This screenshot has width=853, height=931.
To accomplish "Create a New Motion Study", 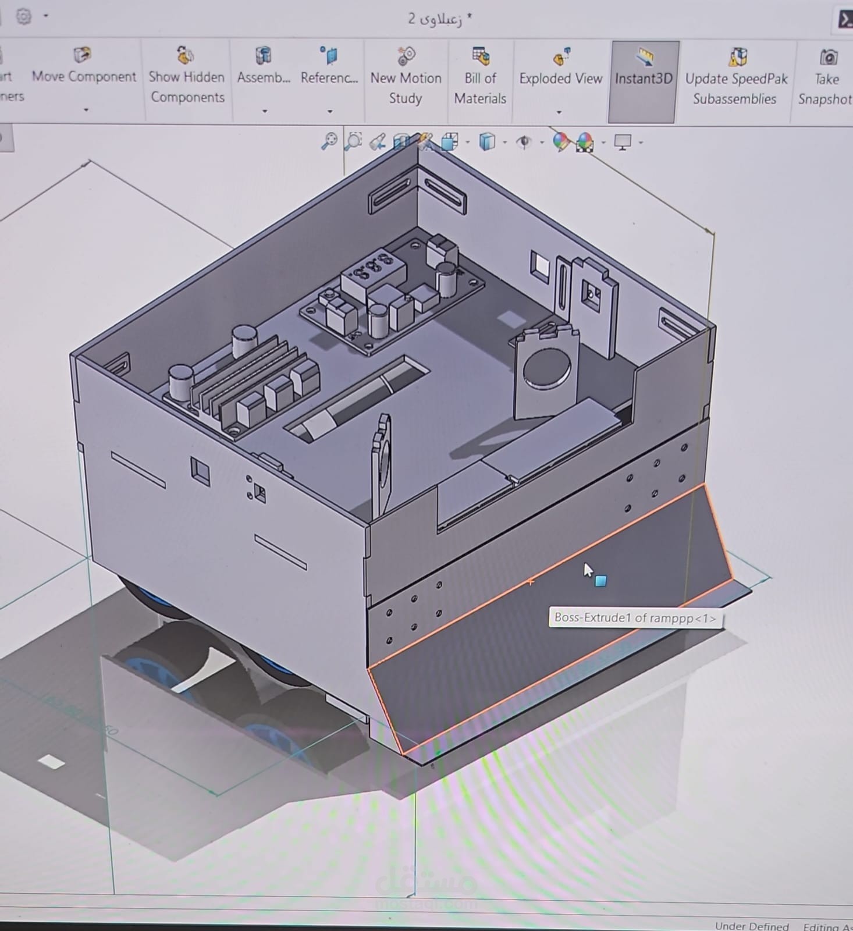I will click(x=406, y=76).
